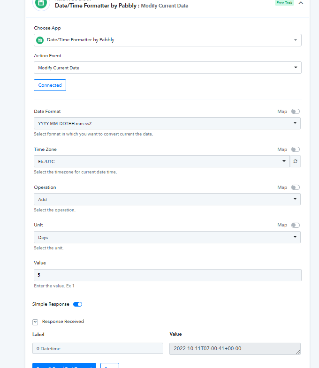Open the Operation dropdown set to Add

coord(167,199)
